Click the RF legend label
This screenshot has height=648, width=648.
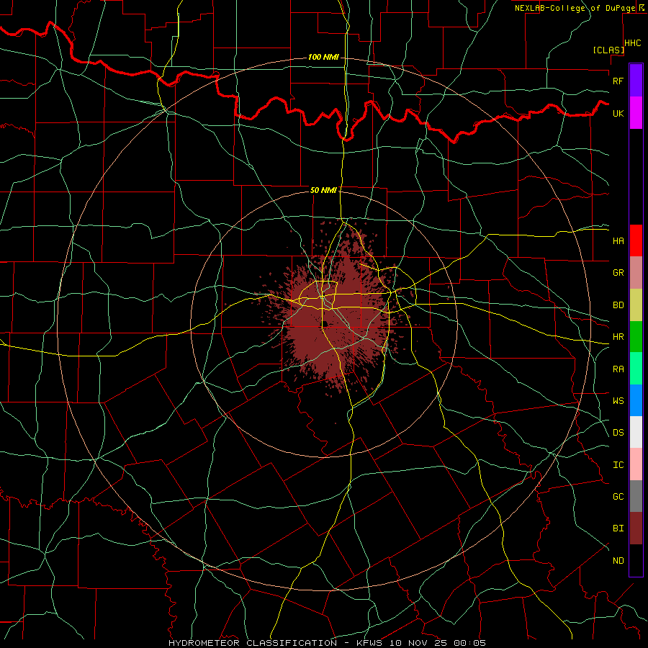tap(618, 81)
